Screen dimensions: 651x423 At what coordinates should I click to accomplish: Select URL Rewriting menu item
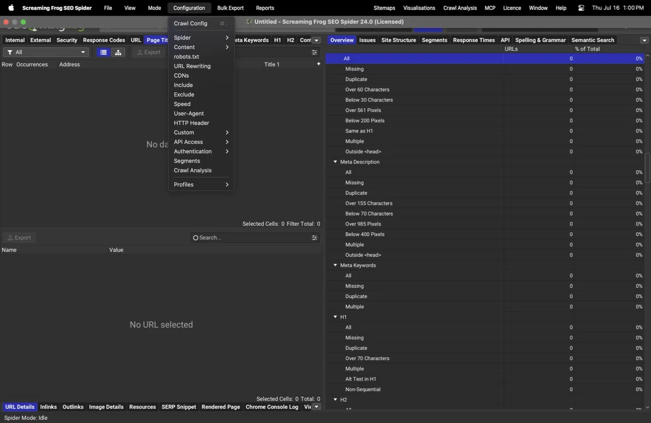201,66
